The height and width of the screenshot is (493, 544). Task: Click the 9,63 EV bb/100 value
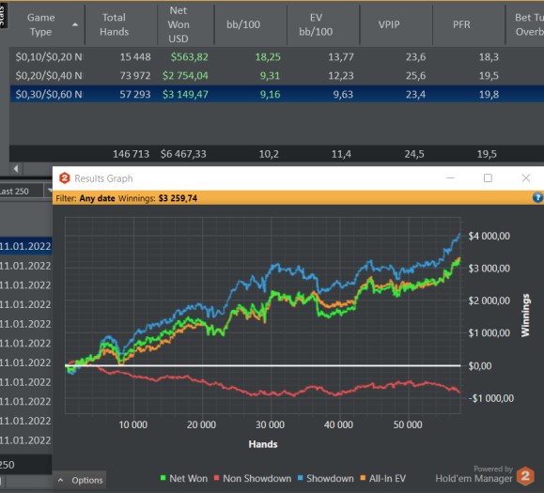click(x=343, y=94)
